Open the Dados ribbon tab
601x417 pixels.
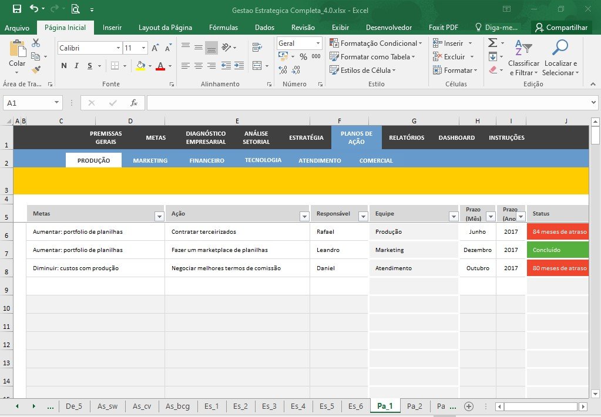264,28
